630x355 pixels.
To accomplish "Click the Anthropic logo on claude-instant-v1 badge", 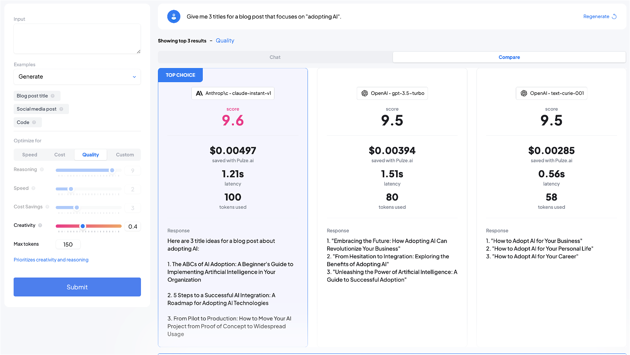I will coord(199,94).
